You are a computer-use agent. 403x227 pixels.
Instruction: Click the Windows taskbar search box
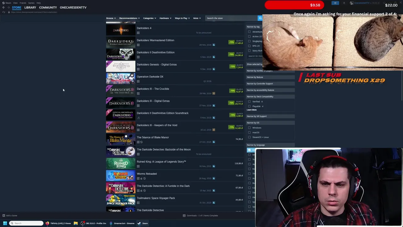[26, 223]
